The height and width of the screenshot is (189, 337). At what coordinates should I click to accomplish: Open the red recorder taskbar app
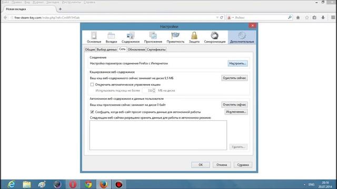119,184
